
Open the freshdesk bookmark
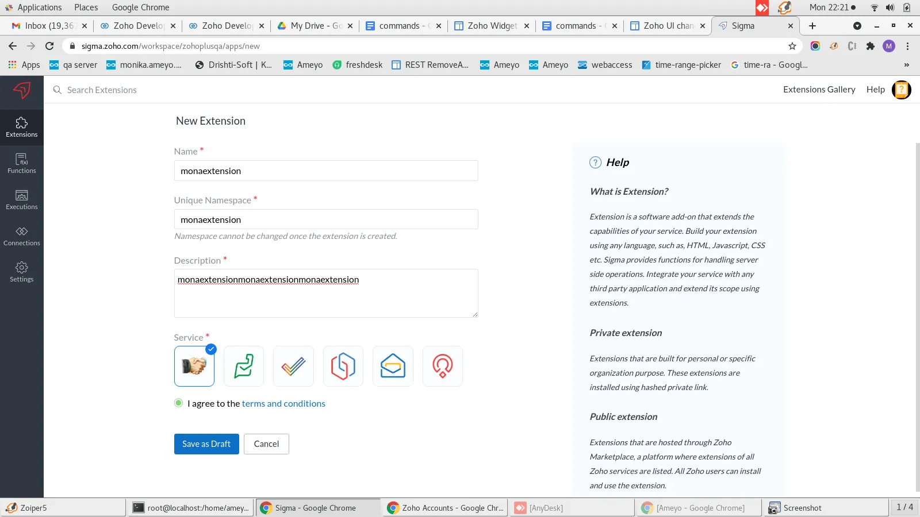point(357,65)
